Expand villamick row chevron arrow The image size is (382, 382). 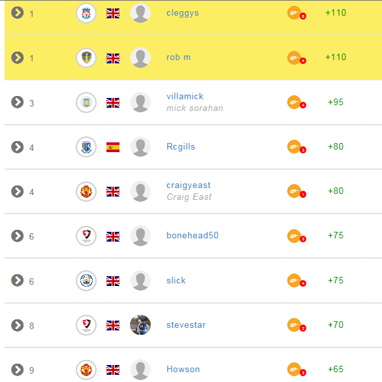[17, 103]
